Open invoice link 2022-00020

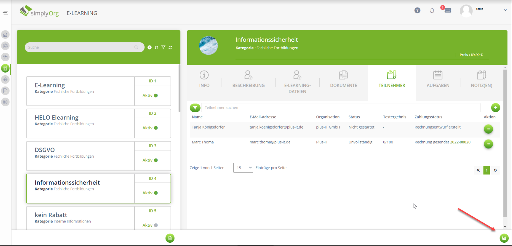click(x=460, y=142)
